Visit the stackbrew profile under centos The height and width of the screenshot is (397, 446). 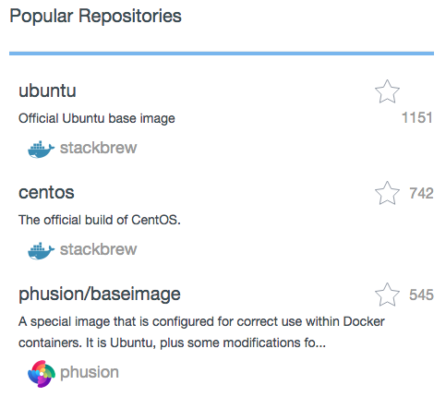pos(98,249)
